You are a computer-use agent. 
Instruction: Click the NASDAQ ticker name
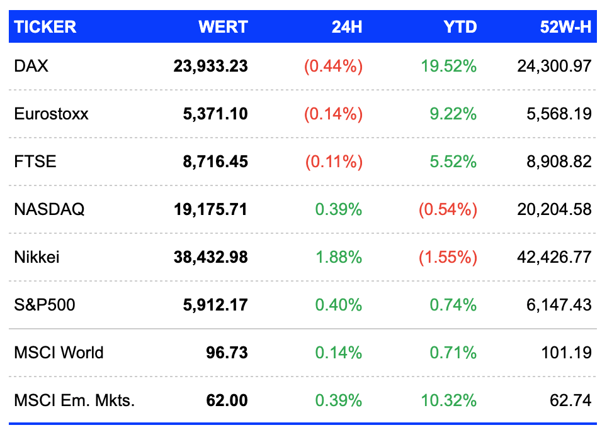tap(49, 209)
